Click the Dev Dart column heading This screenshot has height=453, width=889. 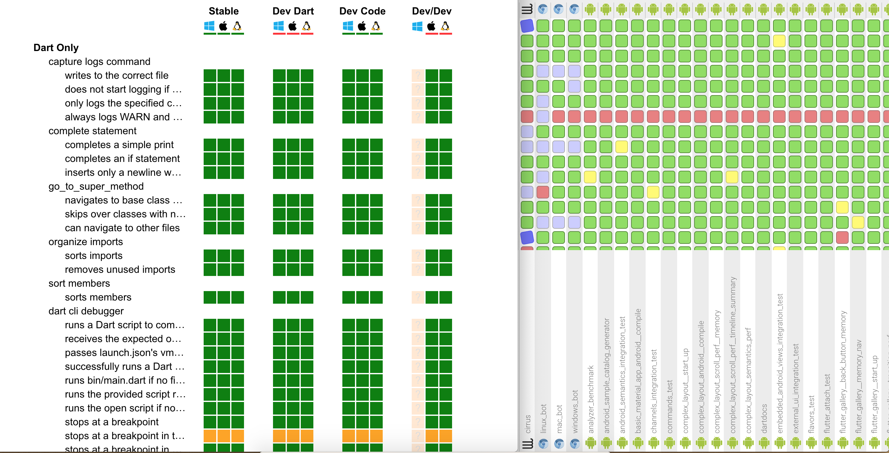click(293, 11)
